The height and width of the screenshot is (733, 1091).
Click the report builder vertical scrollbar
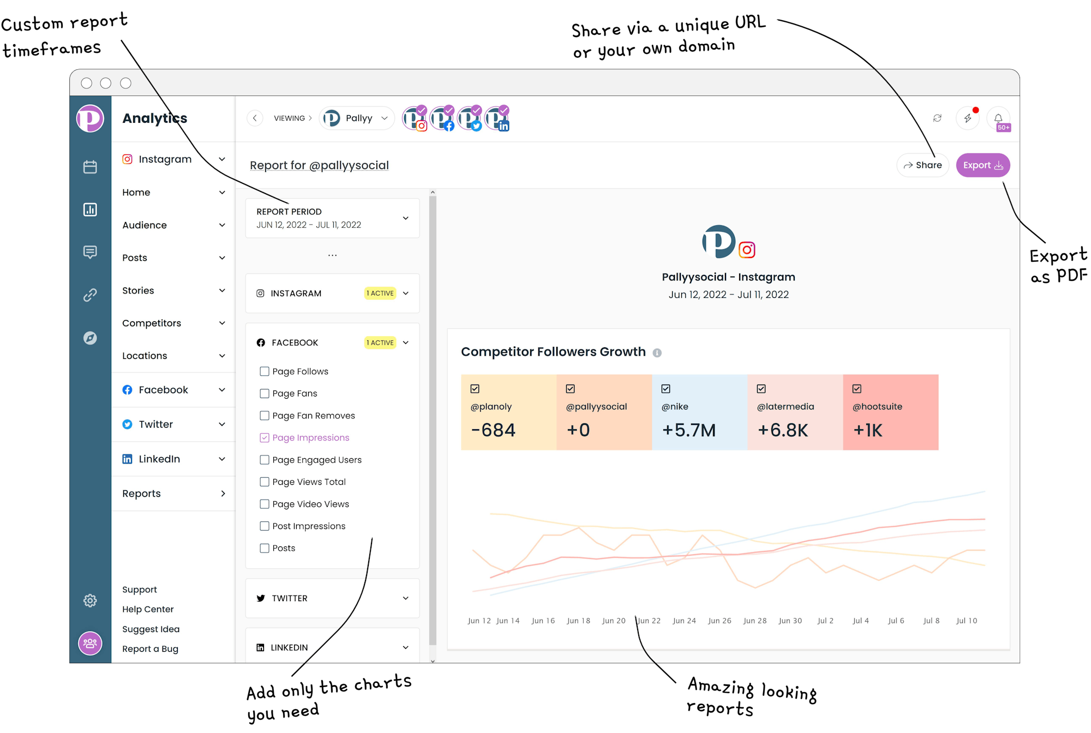point(433,420)
